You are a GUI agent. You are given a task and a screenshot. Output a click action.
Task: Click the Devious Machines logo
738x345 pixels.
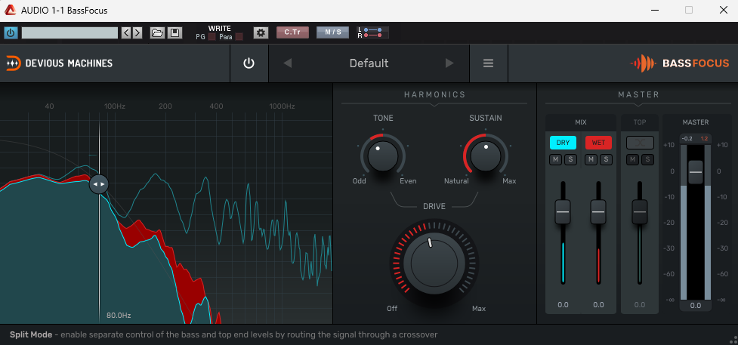coord(60,63)
